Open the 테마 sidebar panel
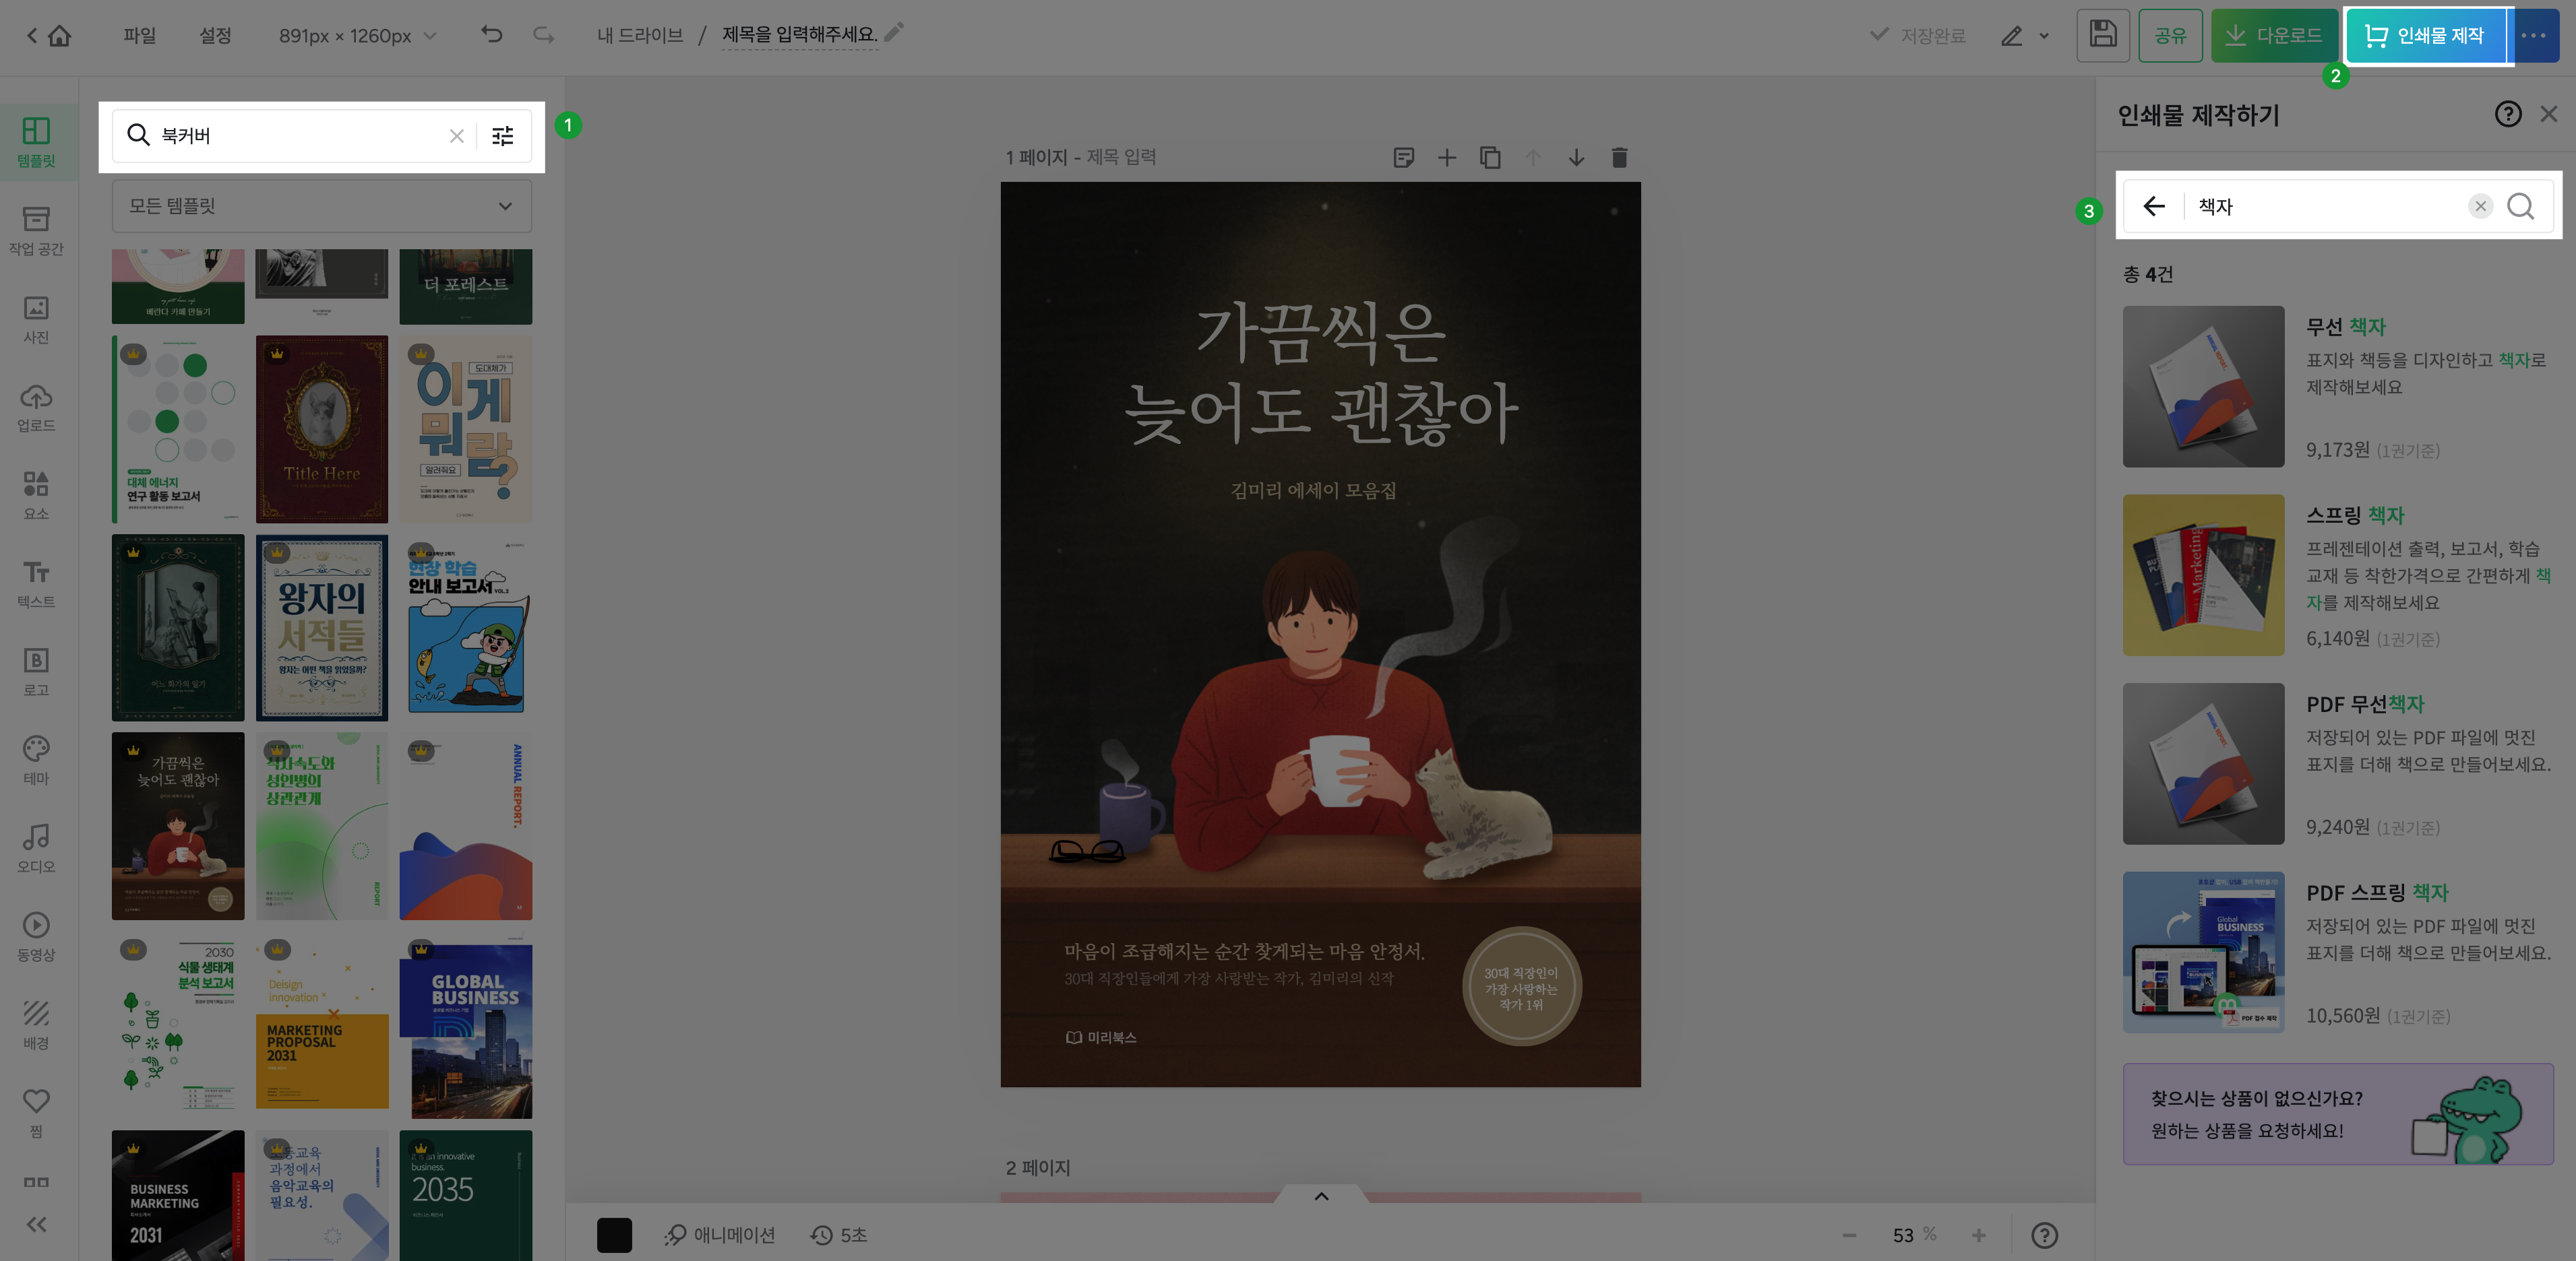Image resolution: width=2576 pixels, height=1261 pixels. click(36, 759)
